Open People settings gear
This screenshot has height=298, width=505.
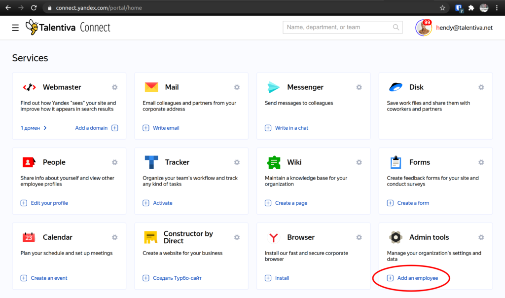tap(114, 162)
